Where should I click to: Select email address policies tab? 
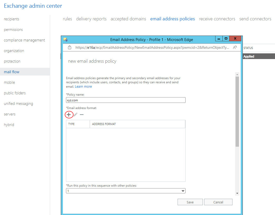[x=172, y=19]
